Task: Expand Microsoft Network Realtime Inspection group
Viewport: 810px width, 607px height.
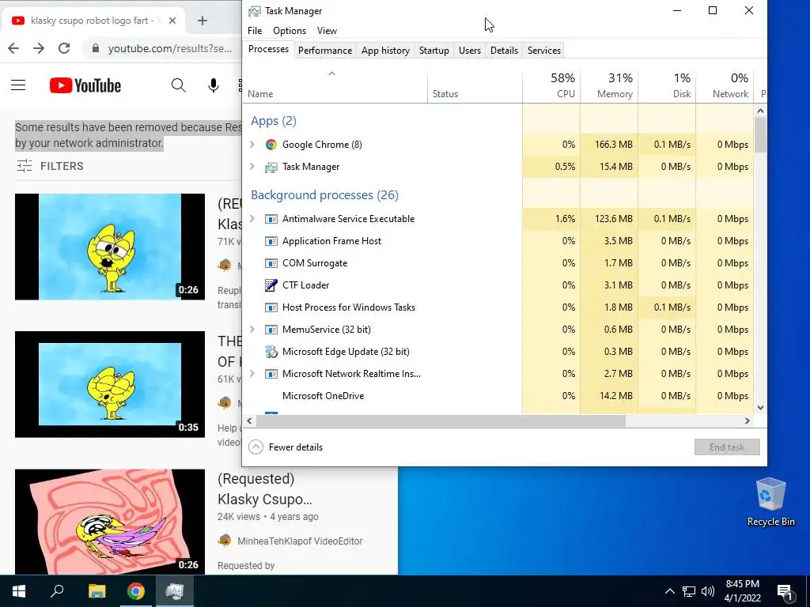Action: pos(252,374)
